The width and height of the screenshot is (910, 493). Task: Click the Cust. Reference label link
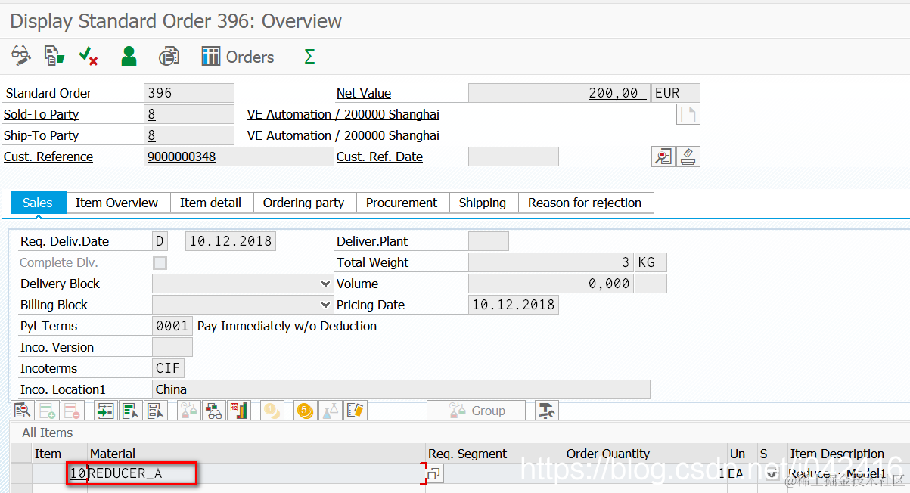tap(48, 157)
